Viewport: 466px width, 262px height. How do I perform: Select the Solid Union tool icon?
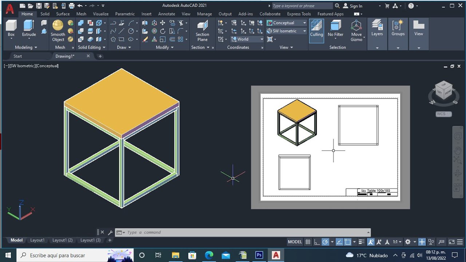[x=81, y=23]
